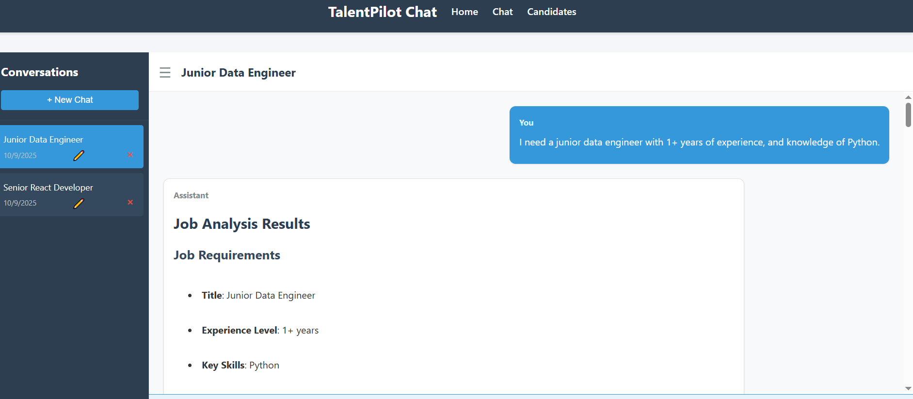Toggle the sidebar hamburger menu icon

[165, 73]
